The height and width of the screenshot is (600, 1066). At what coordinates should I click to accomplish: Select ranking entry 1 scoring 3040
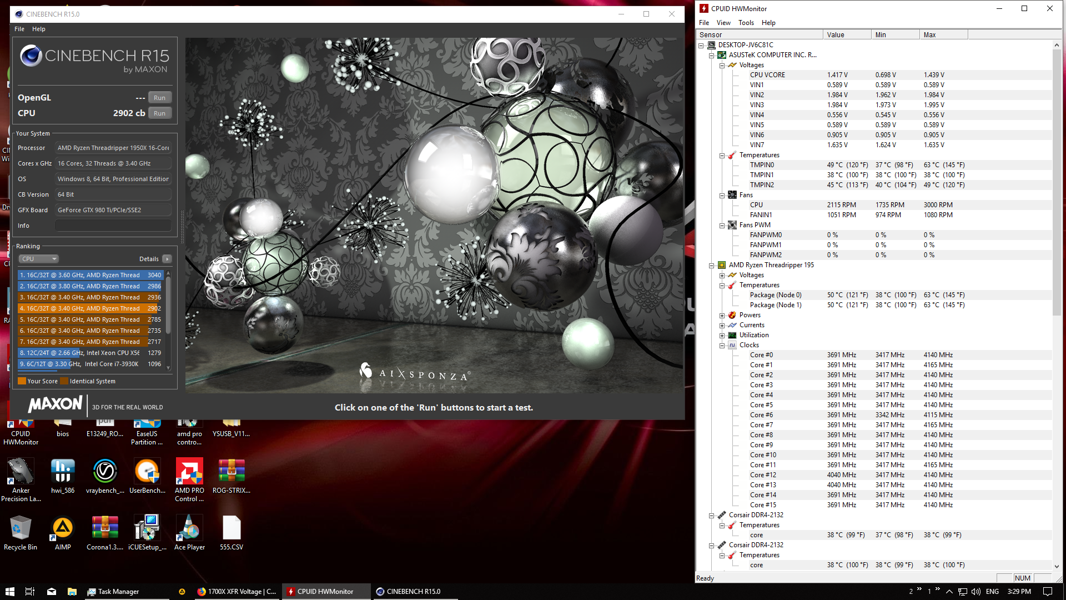pyautogui.click(x=90, y=275)
